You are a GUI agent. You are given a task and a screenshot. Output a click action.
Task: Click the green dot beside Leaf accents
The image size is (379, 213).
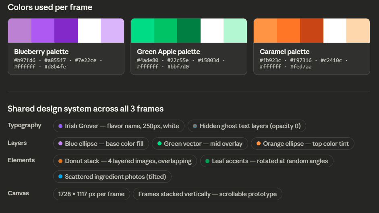pos(207,161)
